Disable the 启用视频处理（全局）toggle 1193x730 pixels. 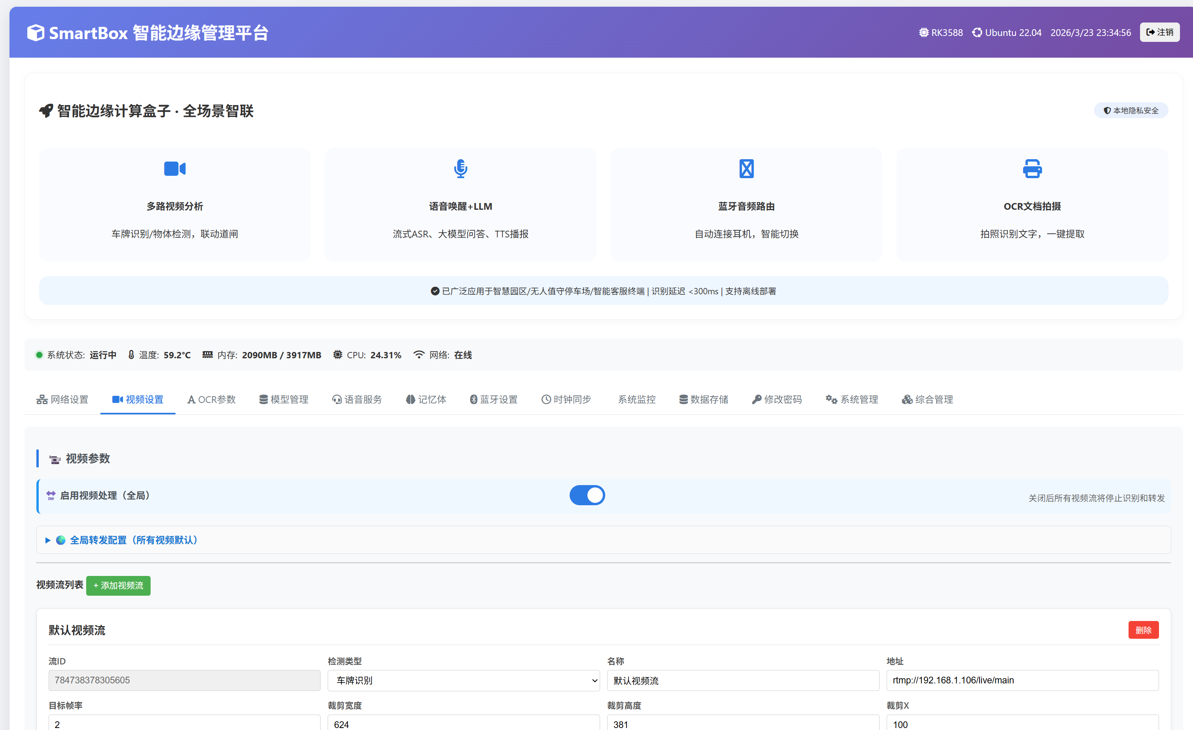point(587,495)
